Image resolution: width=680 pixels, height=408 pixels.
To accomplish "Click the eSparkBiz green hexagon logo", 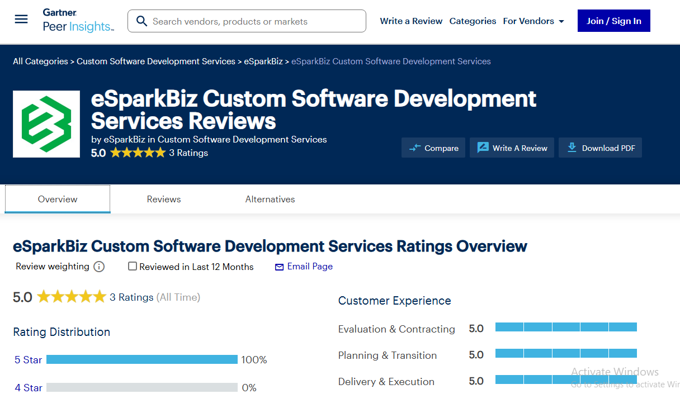I will pos(46,124).
